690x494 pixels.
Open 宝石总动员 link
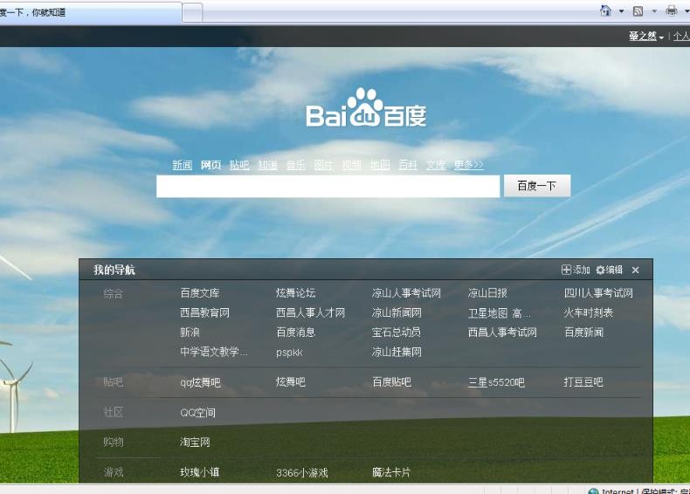pyautogui.click(x=396, y=333)
